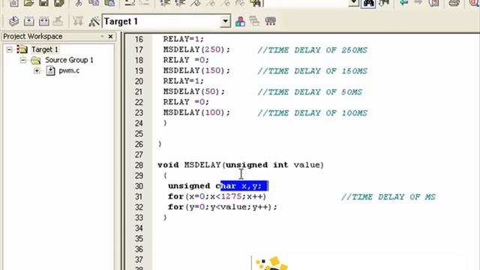Open Options for Target magic wand icon
Viewport: 480px width, 270px height.
pyautogui.click(x=94, y=21)
